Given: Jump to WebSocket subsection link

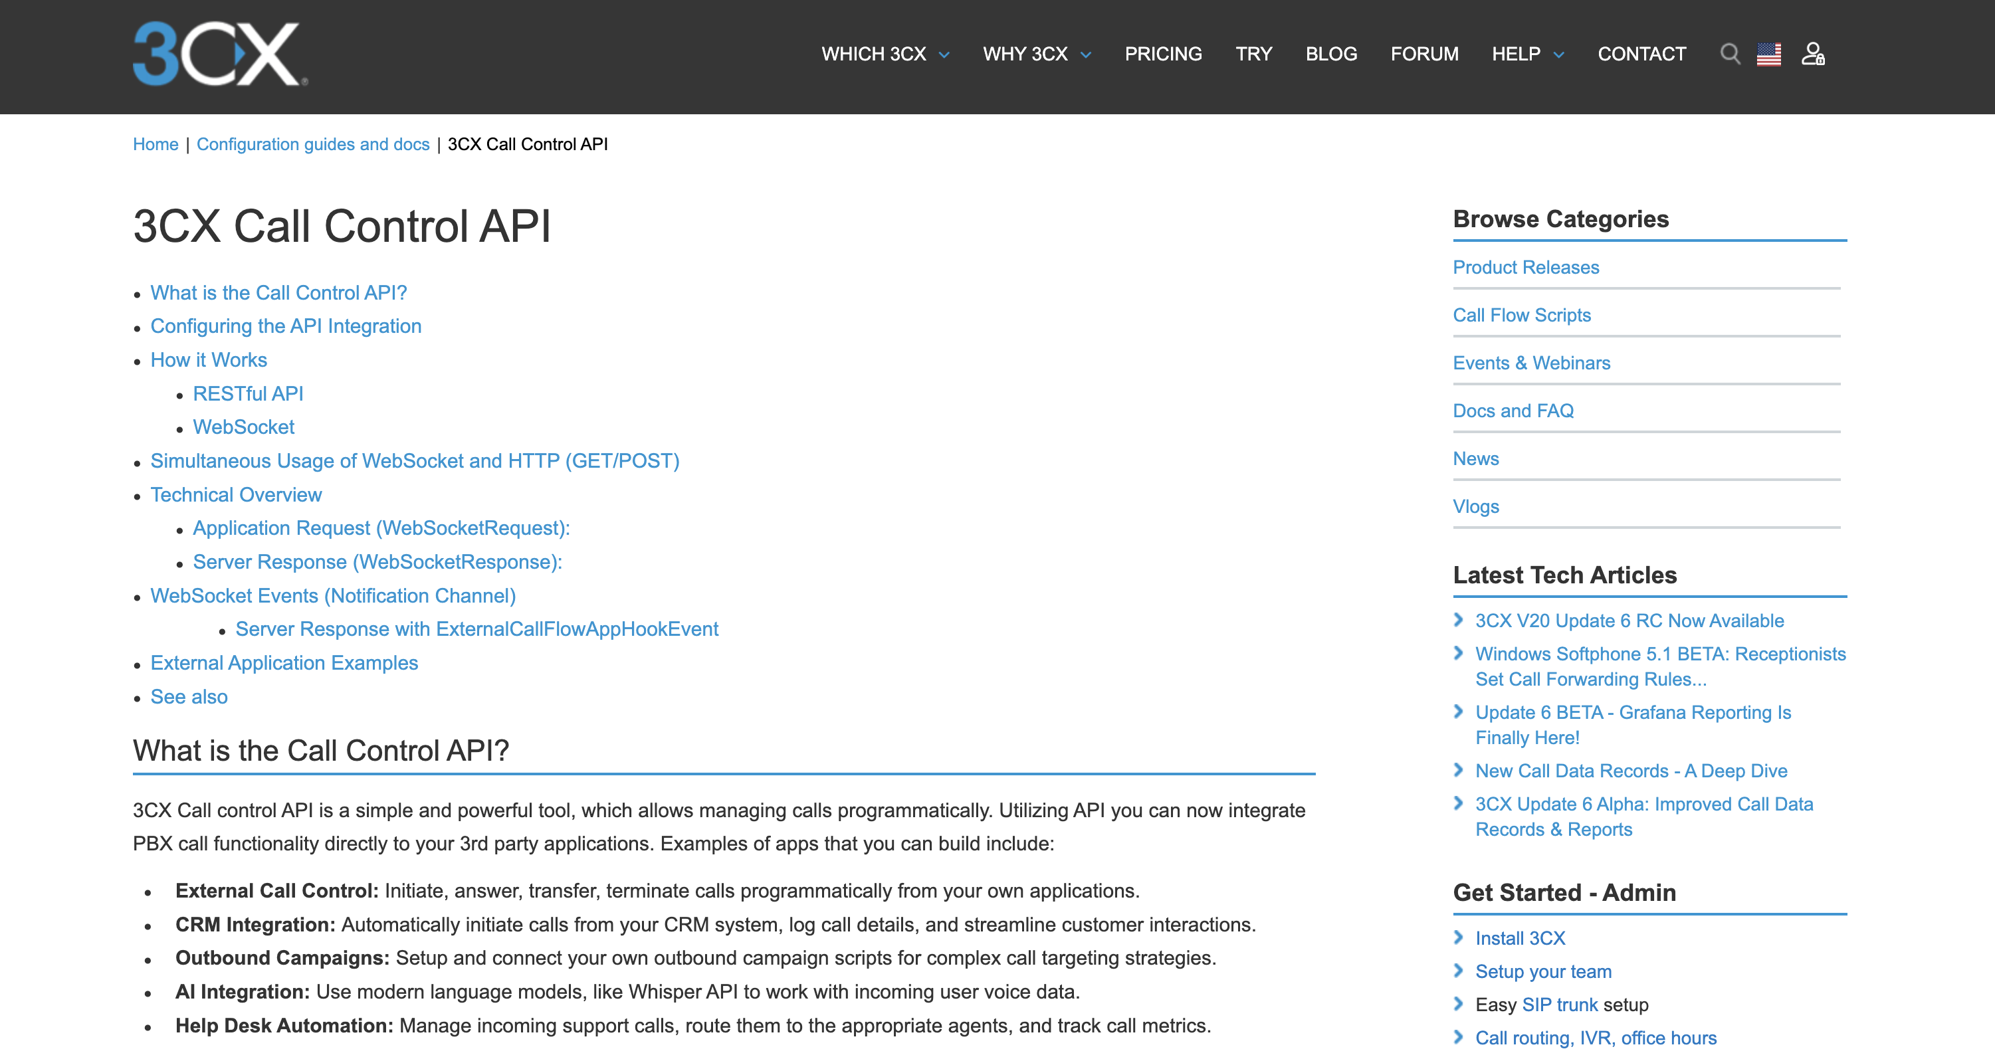Looking at the screenshot, I should tap(243, 427).
